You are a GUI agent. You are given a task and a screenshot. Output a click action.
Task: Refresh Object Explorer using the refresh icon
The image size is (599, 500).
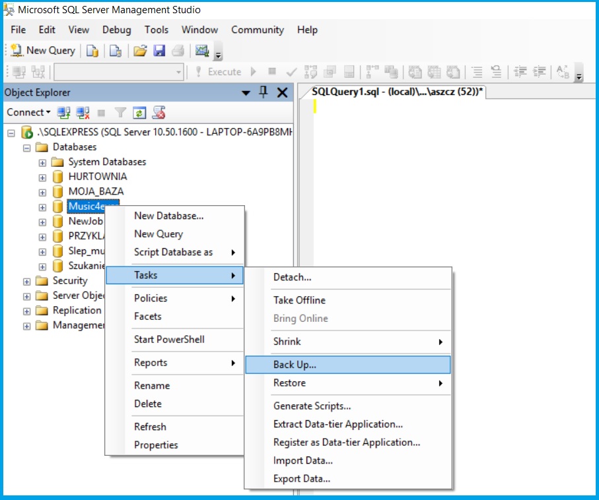point(139,113)
